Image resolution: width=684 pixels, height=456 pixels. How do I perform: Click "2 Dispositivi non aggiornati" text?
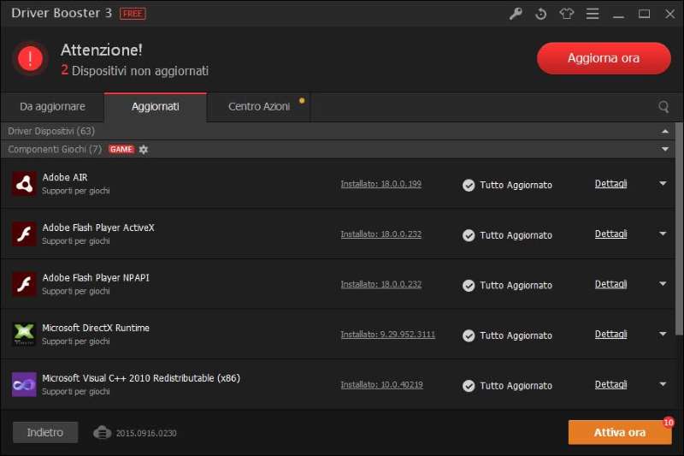(x=134, y=71)
